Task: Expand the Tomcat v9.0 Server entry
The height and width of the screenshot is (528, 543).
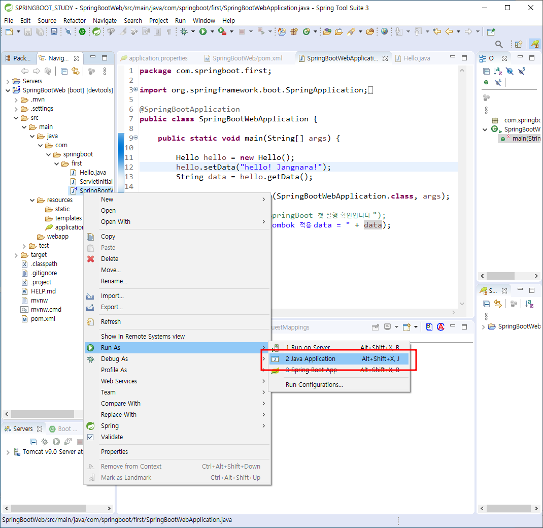Action: (8, 452)
